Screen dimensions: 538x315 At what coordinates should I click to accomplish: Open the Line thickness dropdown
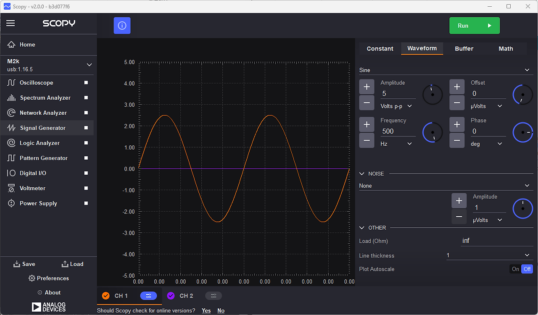(x=489, y=255)
